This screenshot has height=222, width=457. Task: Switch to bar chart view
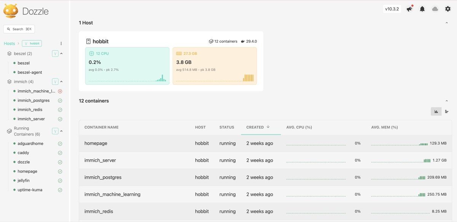(x=436, y=111)
